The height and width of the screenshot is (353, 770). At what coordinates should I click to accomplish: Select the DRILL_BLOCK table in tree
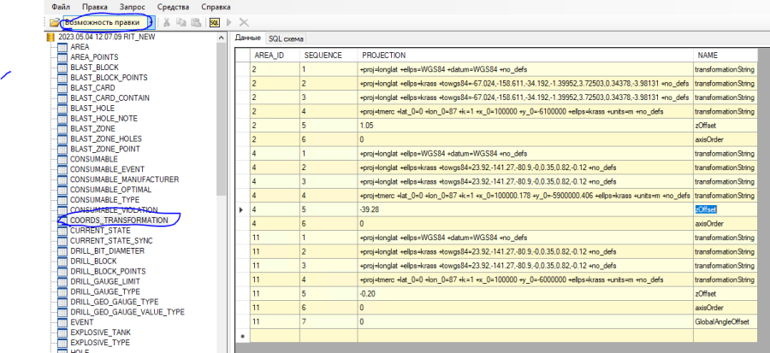(95, 262)
